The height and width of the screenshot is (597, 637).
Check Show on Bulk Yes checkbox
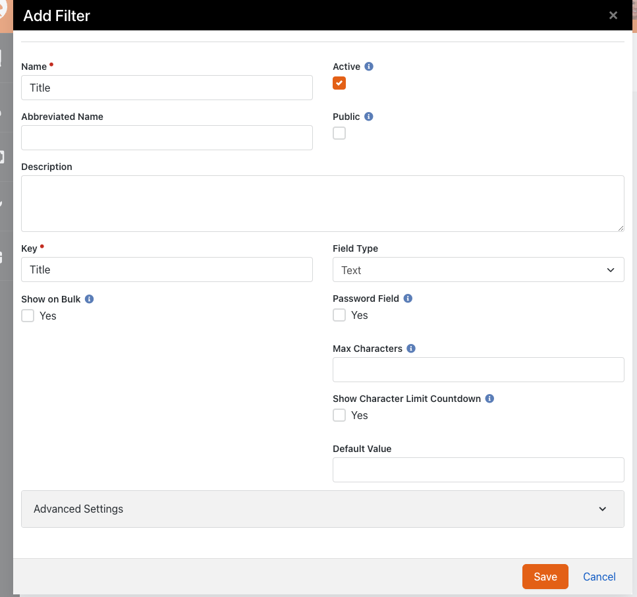[28, 316]
